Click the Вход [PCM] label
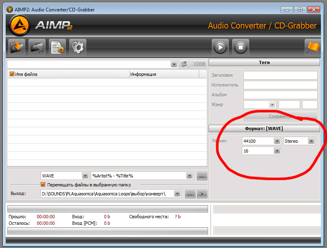The width and height of the screenshot is (327, 248). (x=84, y=223)
